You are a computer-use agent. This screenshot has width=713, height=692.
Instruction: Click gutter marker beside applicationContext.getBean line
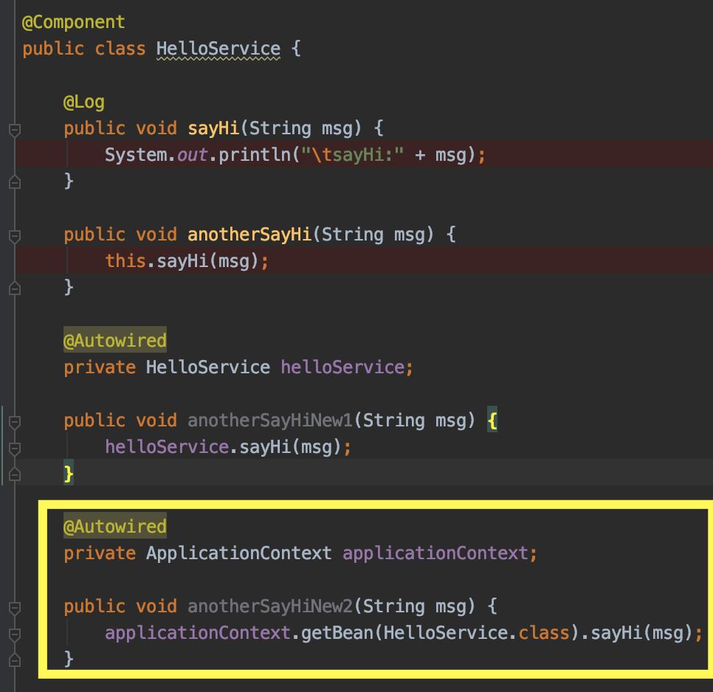pyautogui.click(x=15, y=634)
